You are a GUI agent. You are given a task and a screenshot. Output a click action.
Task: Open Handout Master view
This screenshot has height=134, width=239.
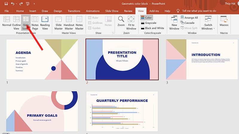click(x=69, y=23)
